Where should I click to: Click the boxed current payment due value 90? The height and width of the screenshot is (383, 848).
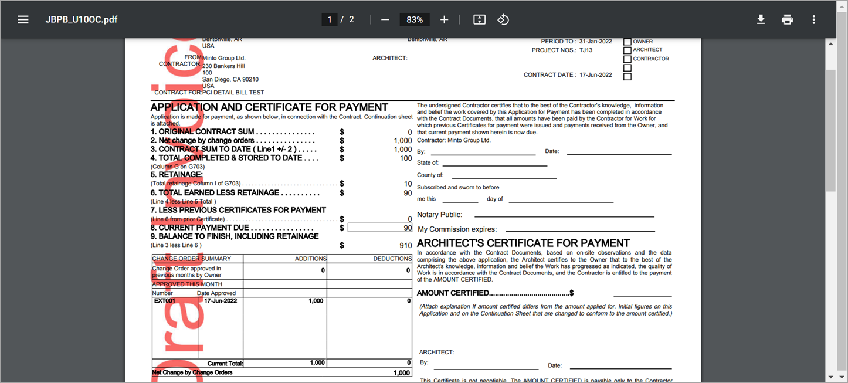tap(380, 228)
